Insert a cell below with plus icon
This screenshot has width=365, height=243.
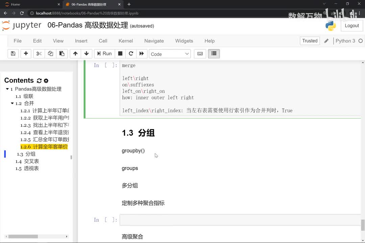[x=26, y=54]
